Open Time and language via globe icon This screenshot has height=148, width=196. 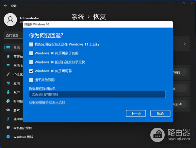tap(8, 101)
